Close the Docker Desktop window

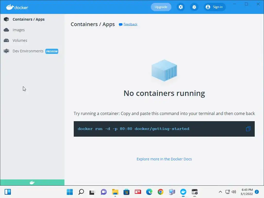tap(258, 4)
